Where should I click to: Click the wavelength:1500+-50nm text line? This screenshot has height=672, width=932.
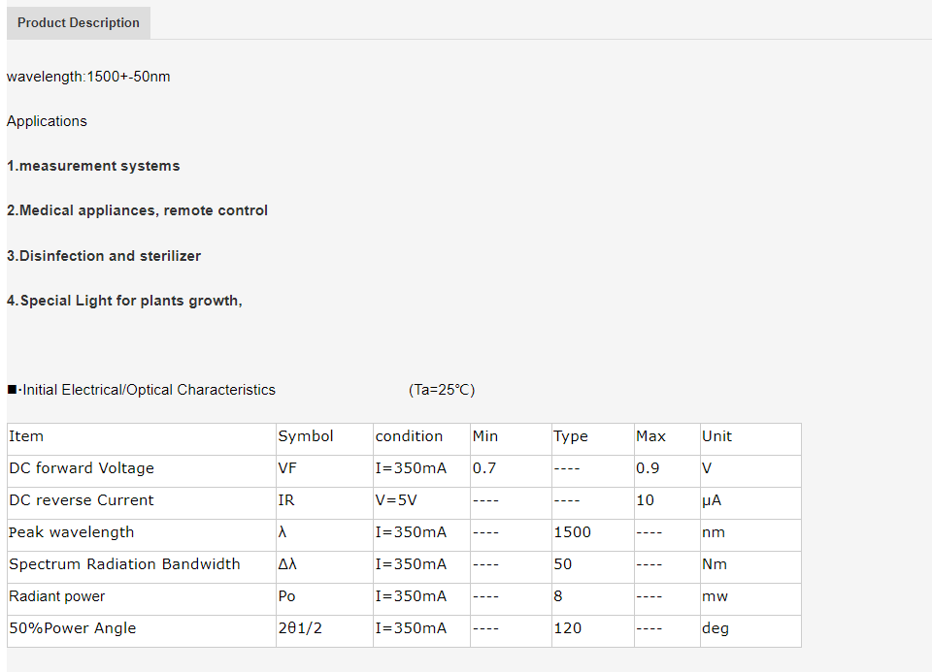point(88,77)
